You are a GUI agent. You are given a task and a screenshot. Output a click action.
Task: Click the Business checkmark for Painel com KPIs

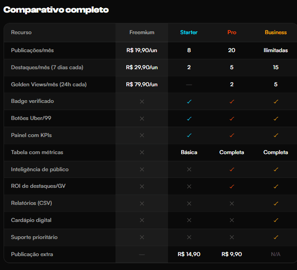[276, 135]
